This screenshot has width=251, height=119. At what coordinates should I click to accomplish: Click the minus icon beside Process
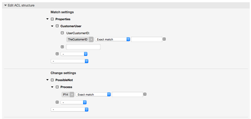[57, 87]
